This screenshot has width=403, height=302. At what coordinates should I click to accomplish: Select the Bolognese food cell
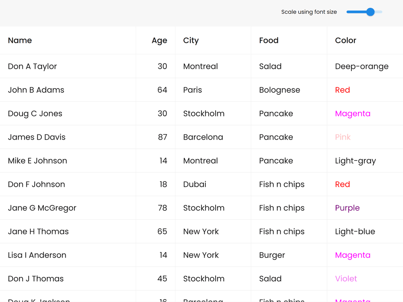click(x=279, y=90)
